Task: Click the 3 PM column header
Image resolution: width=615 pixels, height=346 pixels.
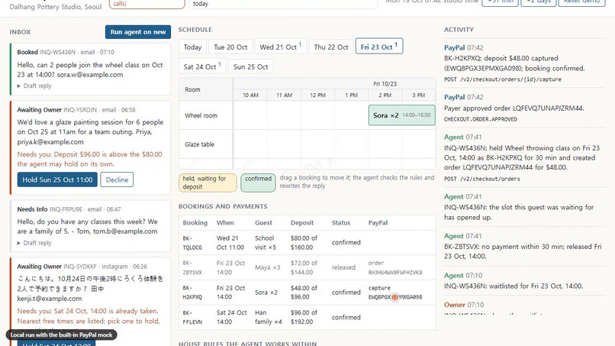Action: (x=418, y=95)
